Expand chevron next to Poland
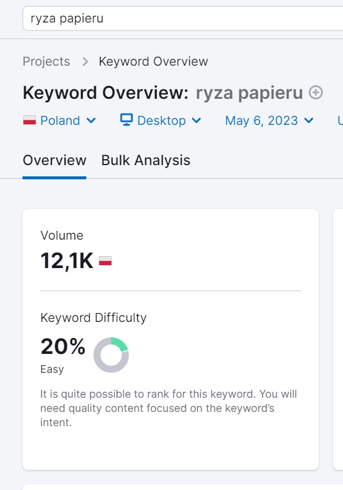Viewport: 343px width, 490px height. click(x=91, y=120)
